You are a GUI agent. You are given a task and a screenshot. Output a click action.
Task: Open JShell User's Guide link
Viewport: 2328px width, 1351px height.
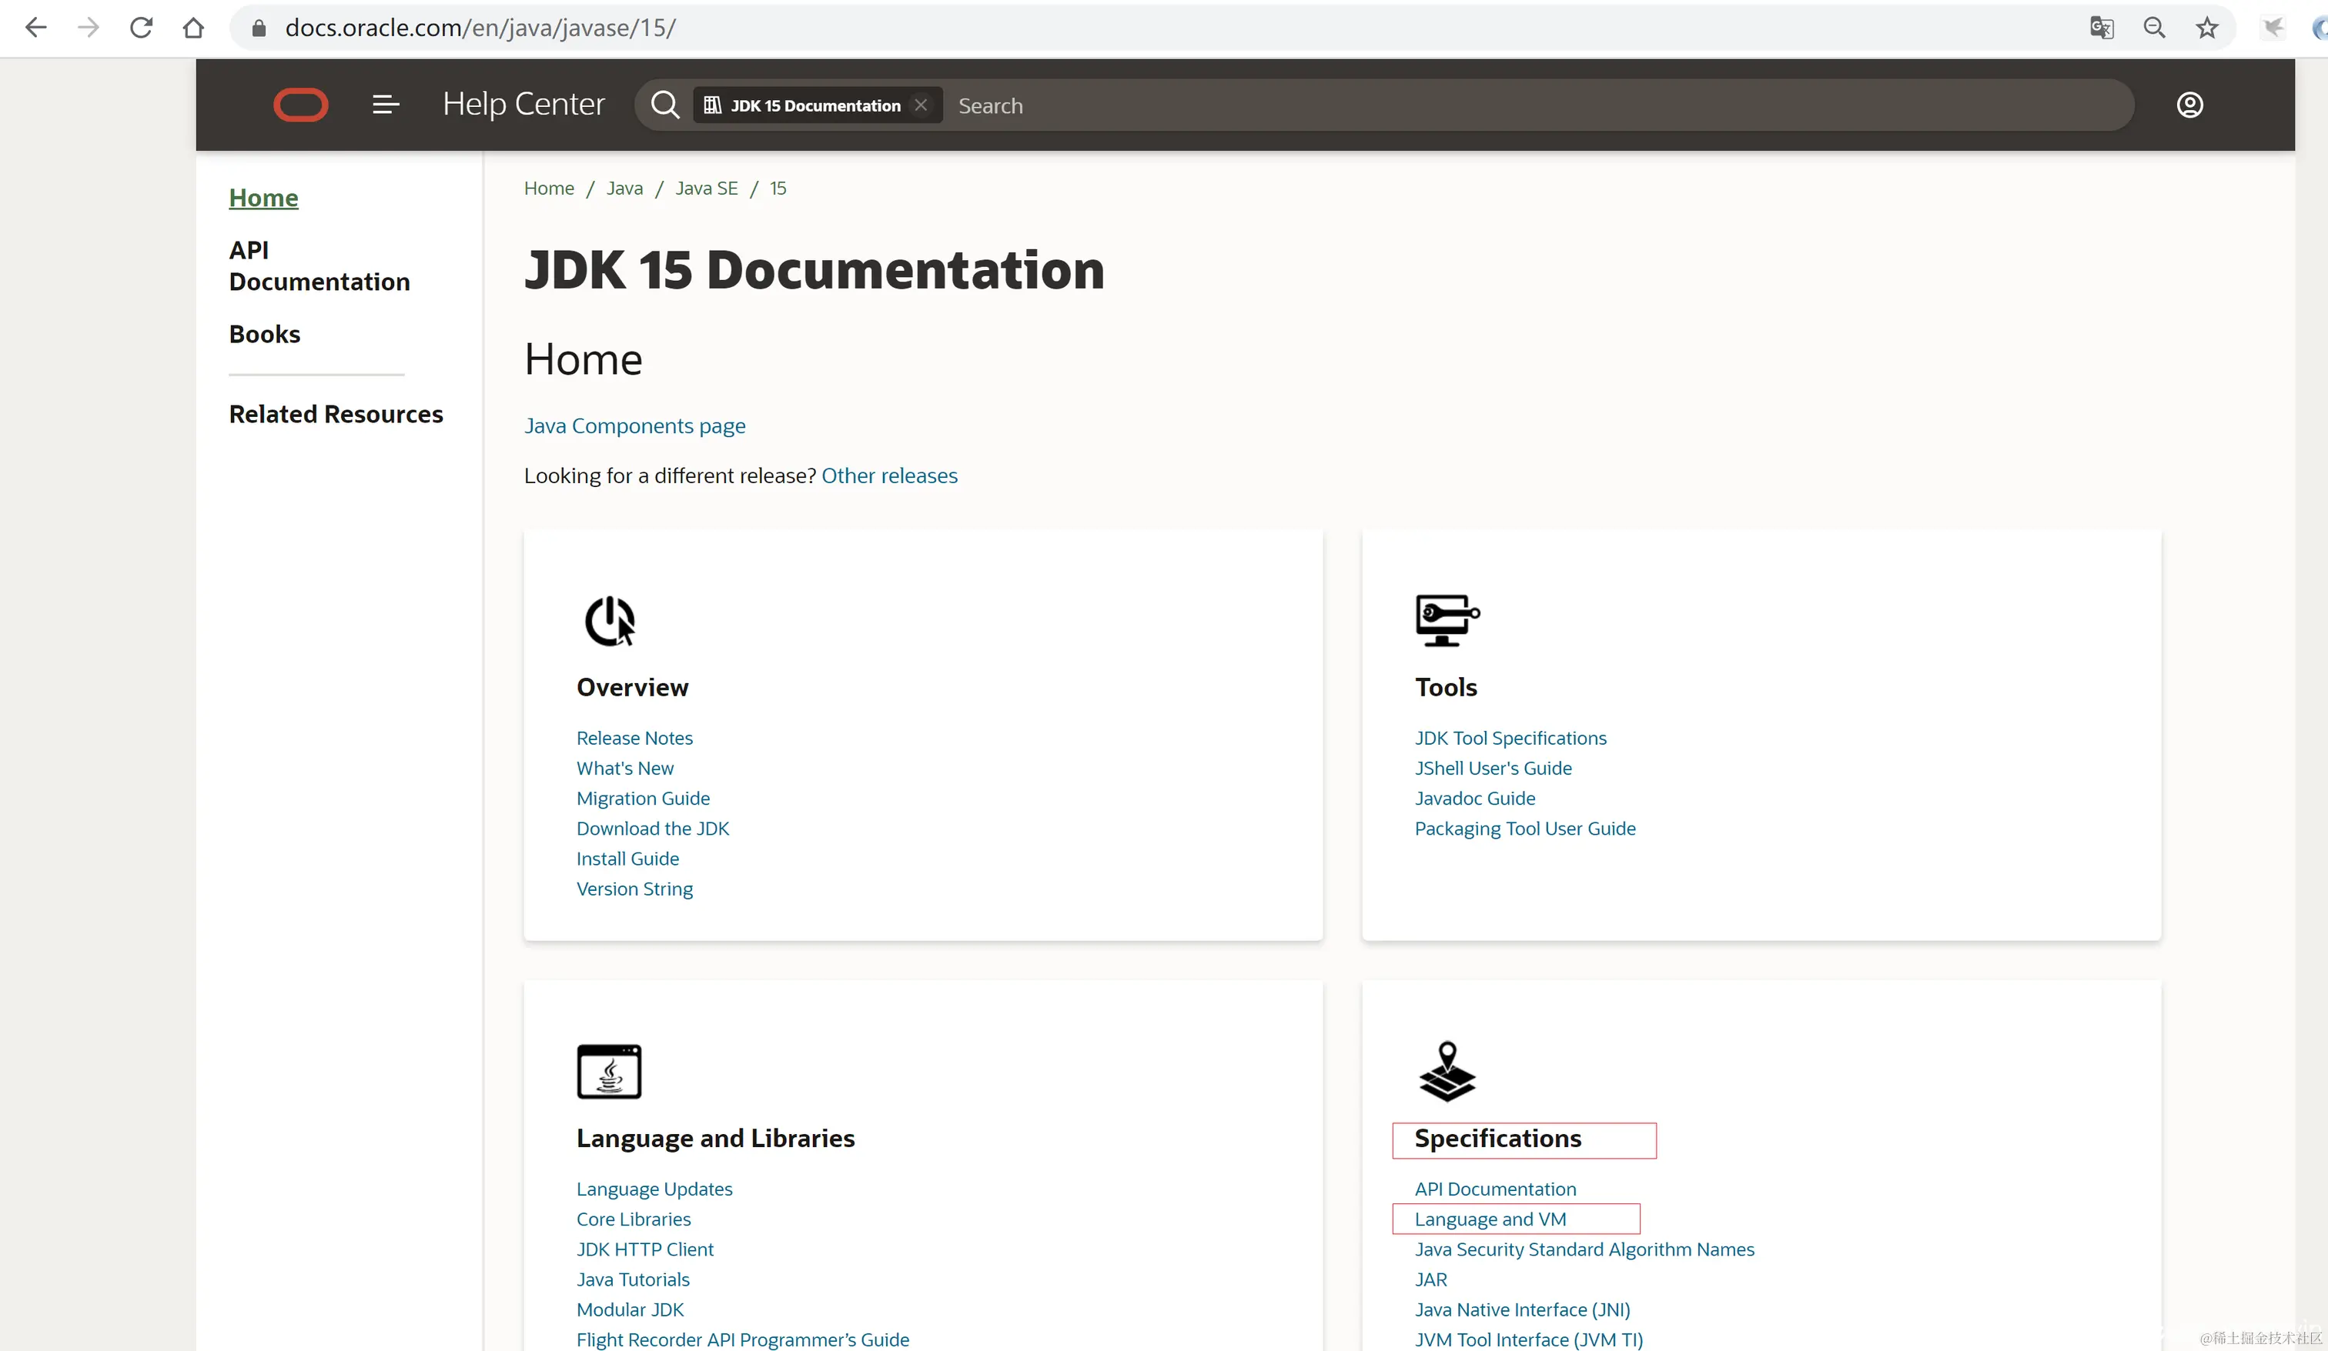coord(1492,769)
